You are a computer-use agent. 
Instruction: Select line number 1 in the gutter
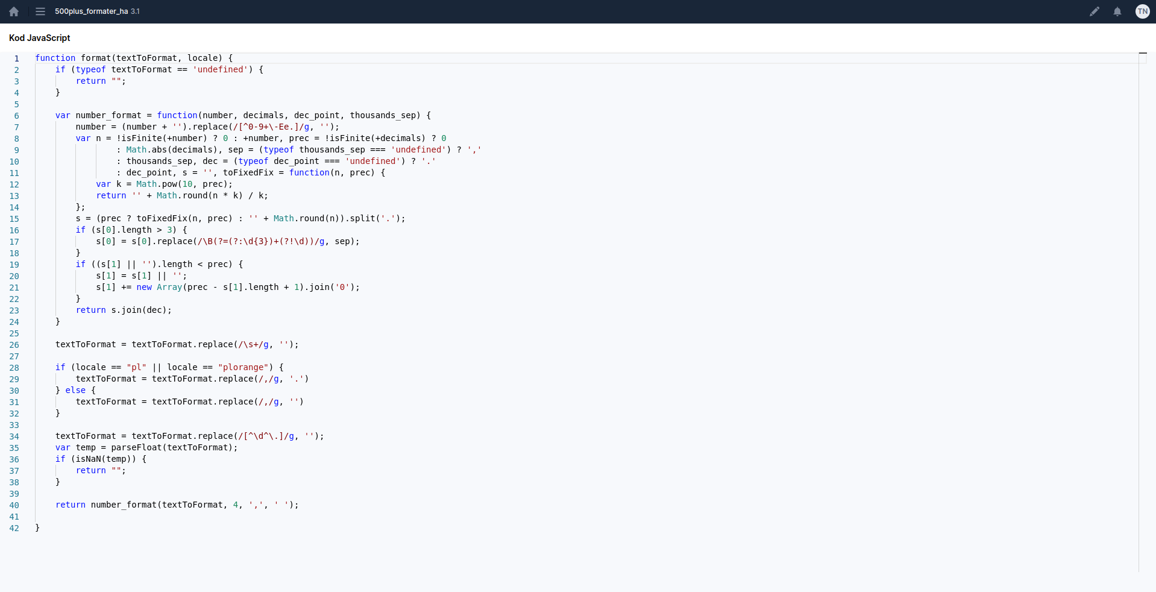pos(17,58)
